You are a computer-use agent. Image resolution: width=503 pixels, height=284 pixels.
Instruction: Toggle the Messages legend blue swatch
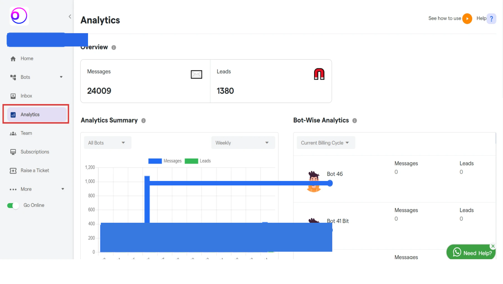click(x=155, y=161)
